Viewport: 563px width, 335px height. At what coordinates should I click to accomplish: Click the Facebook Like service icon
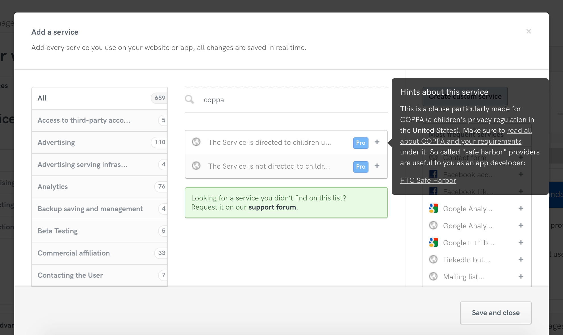[x=433, y=191]
